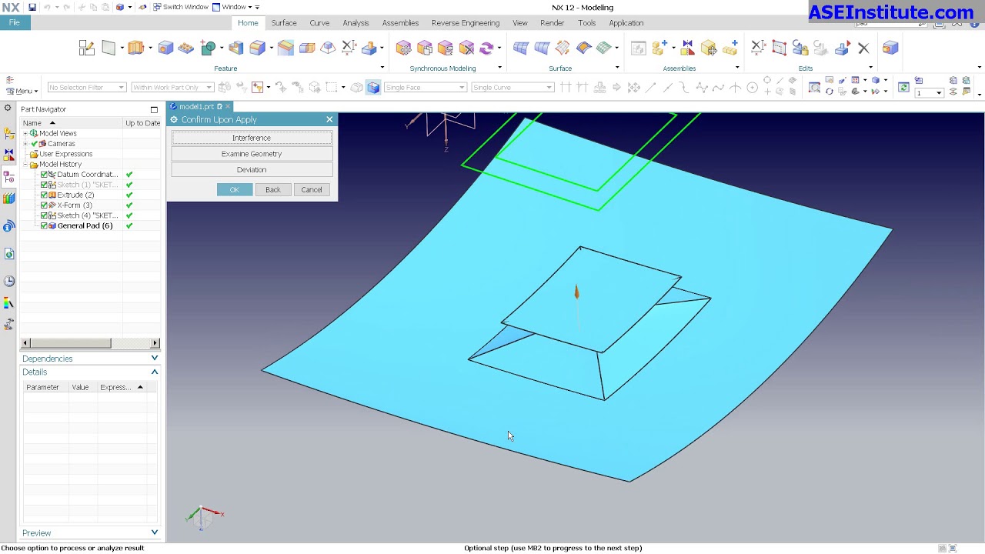Select the Add Component icon
The height and width of the screenshot is (554, 985).
(658, 48)
